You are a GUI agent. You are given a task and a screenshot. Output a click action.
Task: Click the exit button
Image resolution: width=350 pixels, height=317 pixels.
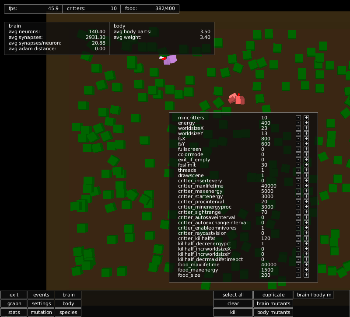pos(14,295)
